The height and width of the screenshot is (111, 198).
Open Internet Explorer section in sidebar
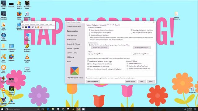pos(73,48)
